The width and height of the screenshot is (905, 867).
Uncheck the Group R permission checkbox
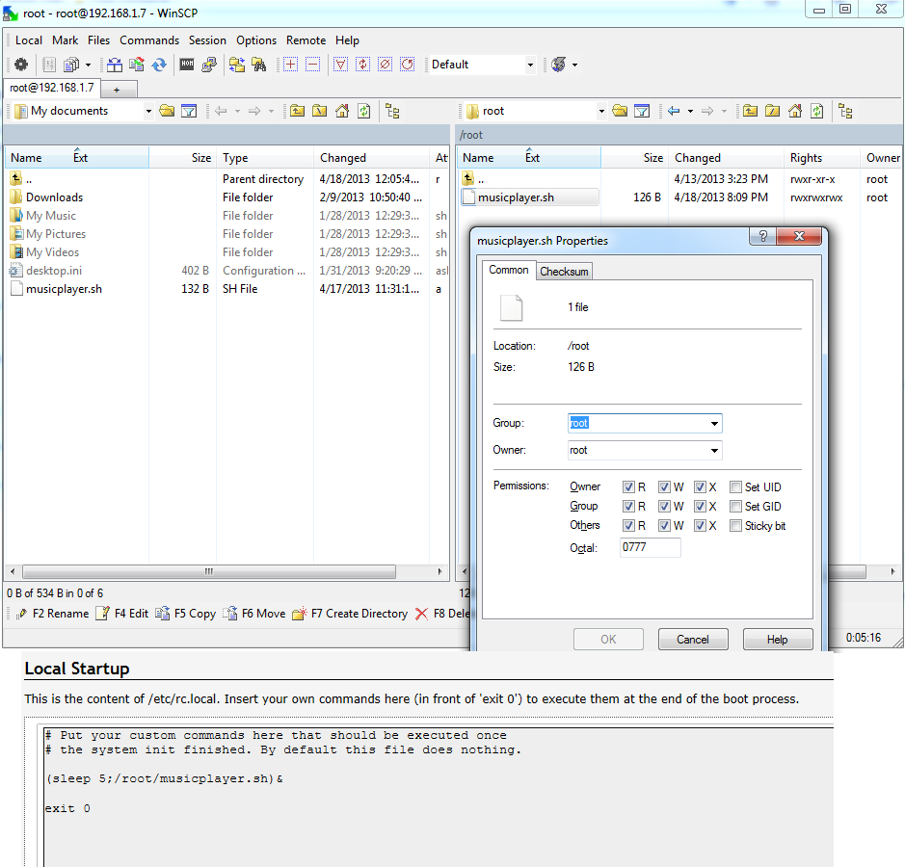(x=628, y=507)
